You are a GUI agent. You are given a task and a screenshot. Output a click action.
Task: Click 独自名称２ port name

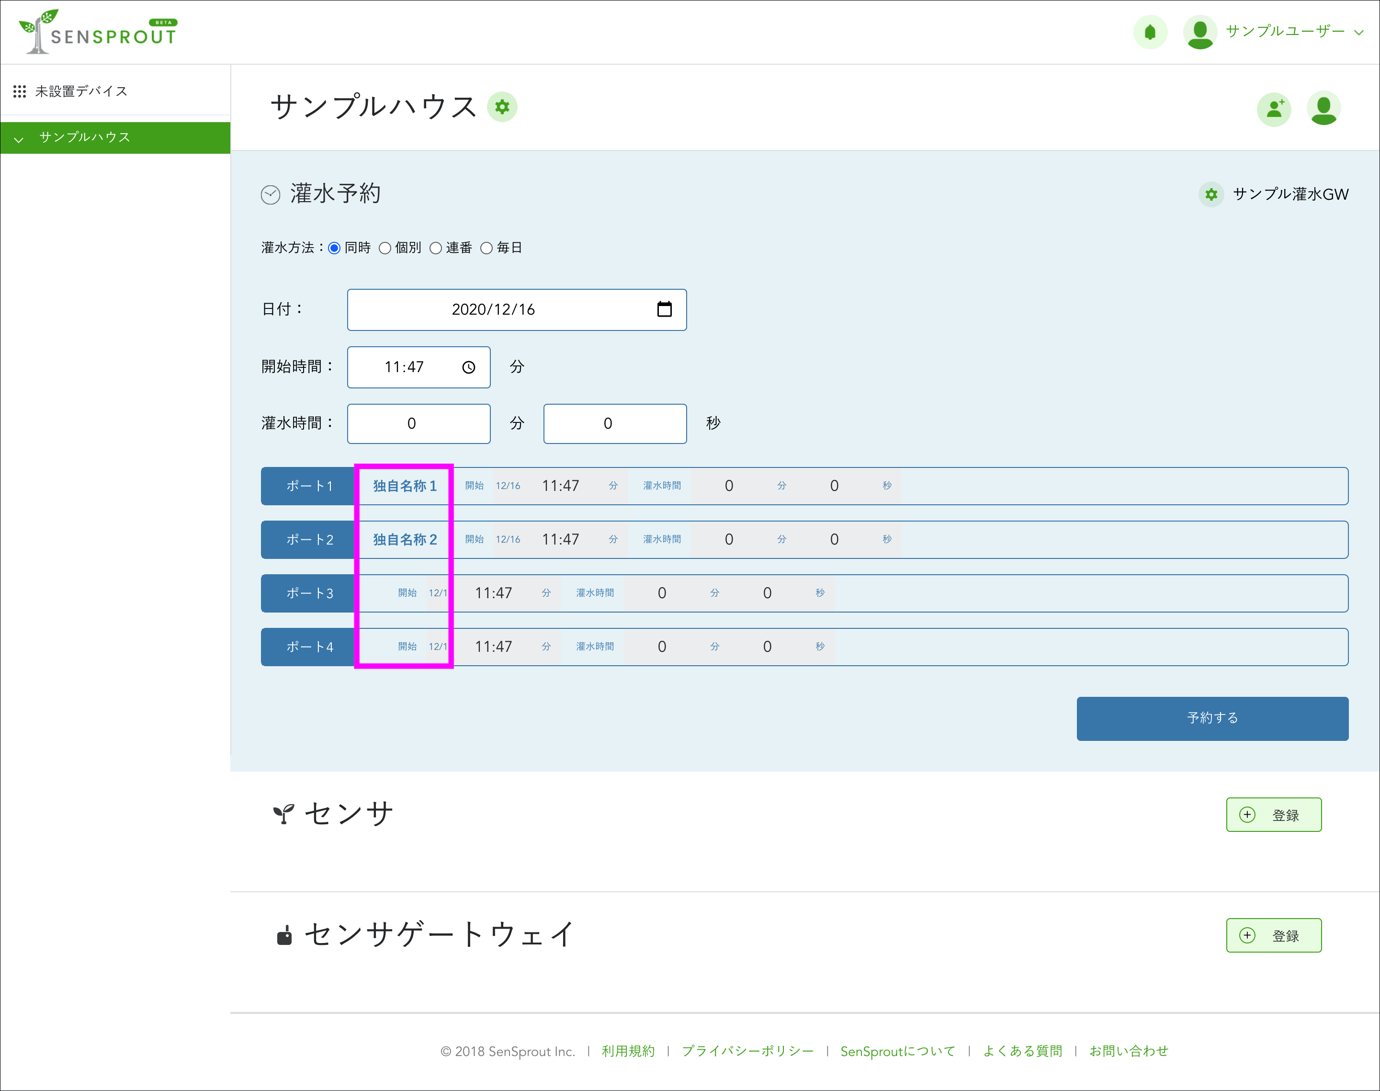click(x=406, y=540)
